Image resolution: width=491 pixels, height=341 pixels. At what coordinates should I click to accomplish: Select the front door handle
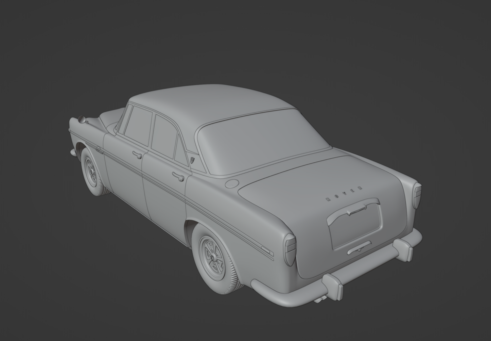137,155
